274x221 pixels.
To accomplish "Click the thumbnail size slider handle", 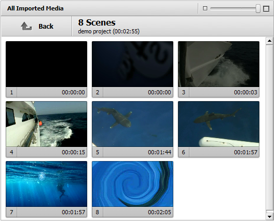I will pyautogui.click(x=258, y=8).
